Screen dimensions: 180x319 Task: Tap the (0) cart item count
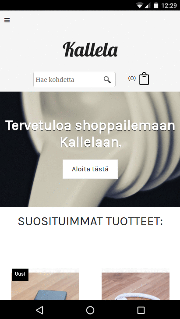click(132, 78)
